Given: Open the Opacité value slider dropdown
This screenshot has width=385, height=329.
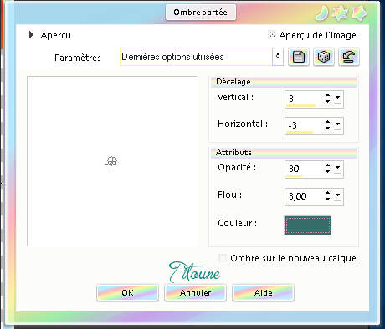Looking at the screenshot, I should coord(337,168).
